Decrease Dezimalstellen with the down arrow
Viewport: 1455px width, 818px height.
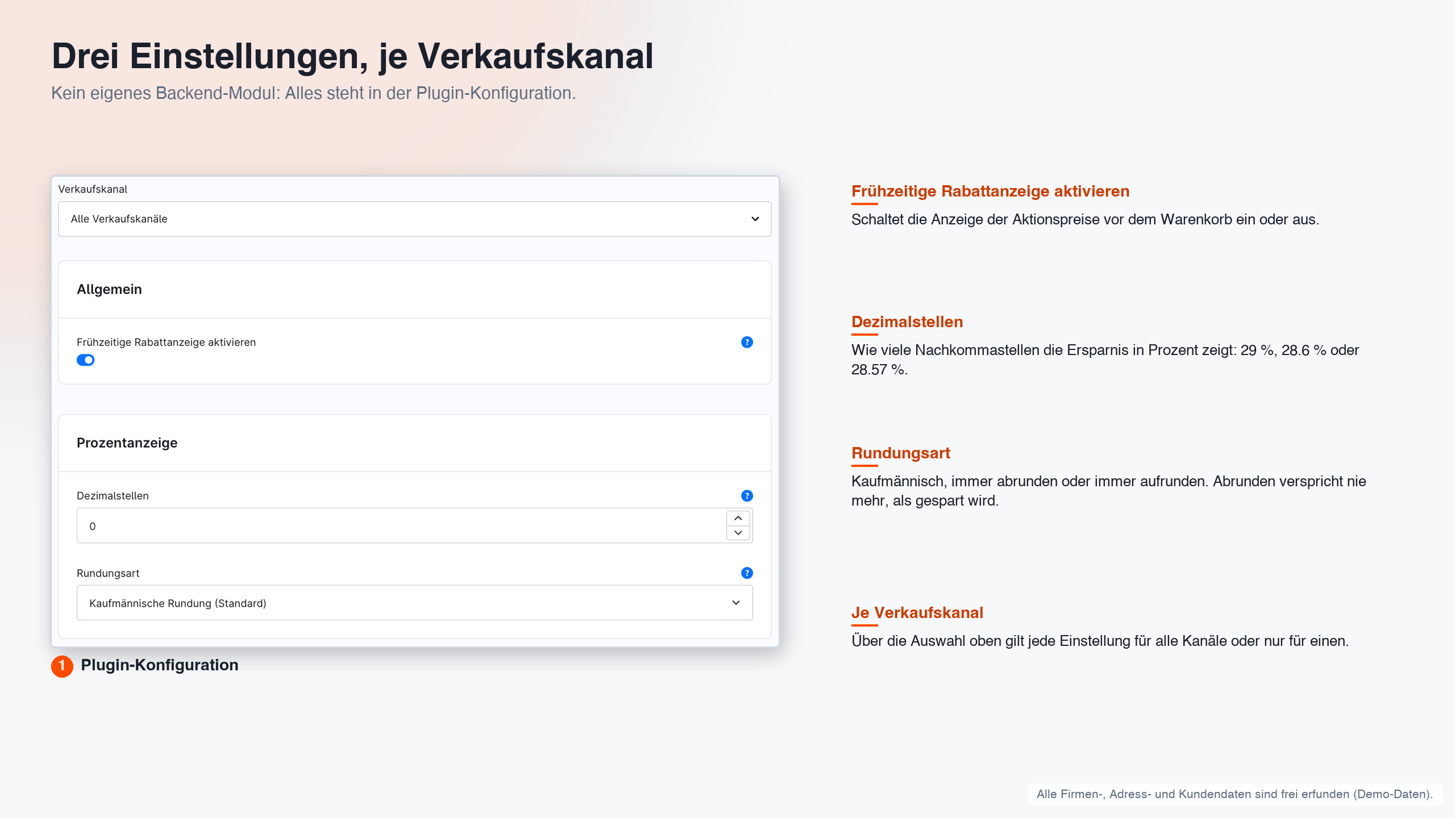point(738,533)
